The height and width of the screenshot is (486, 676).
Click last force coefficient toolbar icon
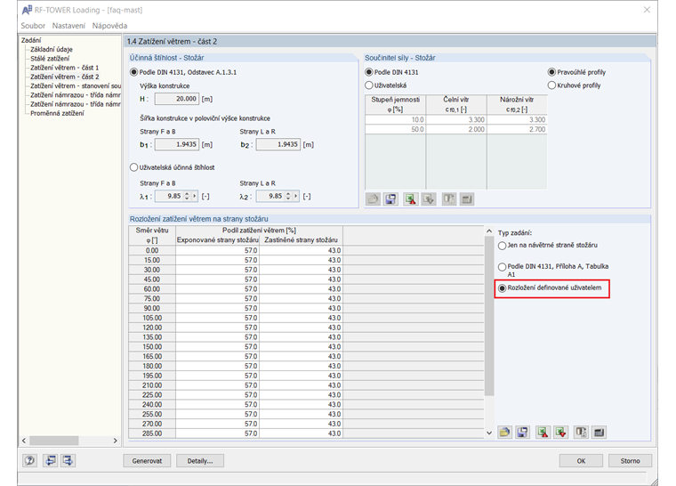pos(467,199)
